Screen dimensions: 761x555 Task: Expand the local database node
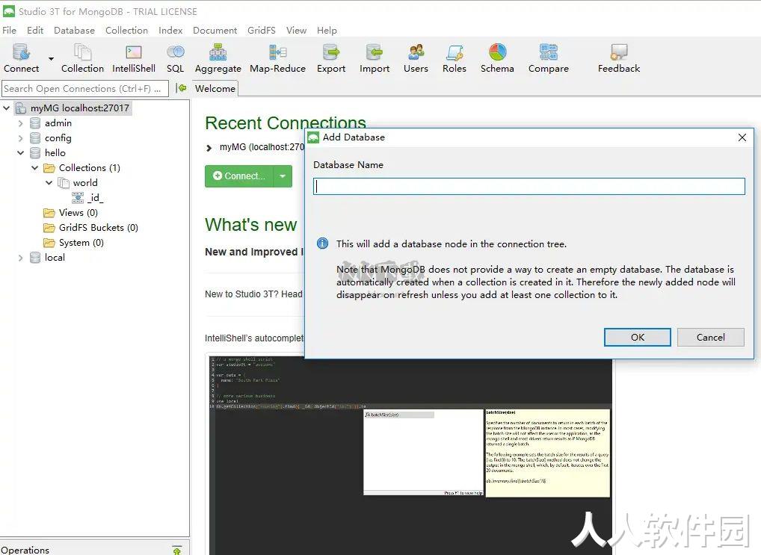20,258
